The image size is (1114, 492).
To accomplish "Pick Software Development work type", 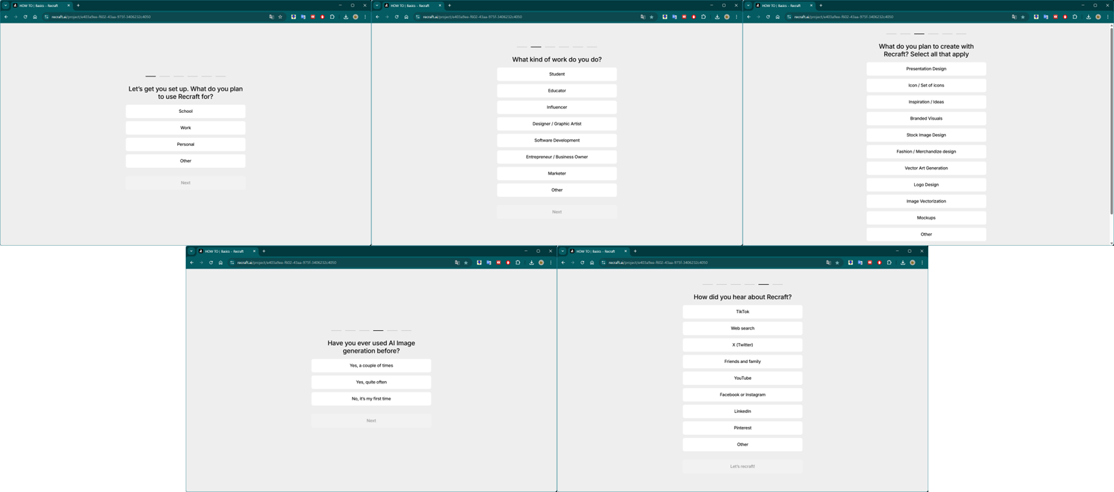I will click(x=557, y=141).
